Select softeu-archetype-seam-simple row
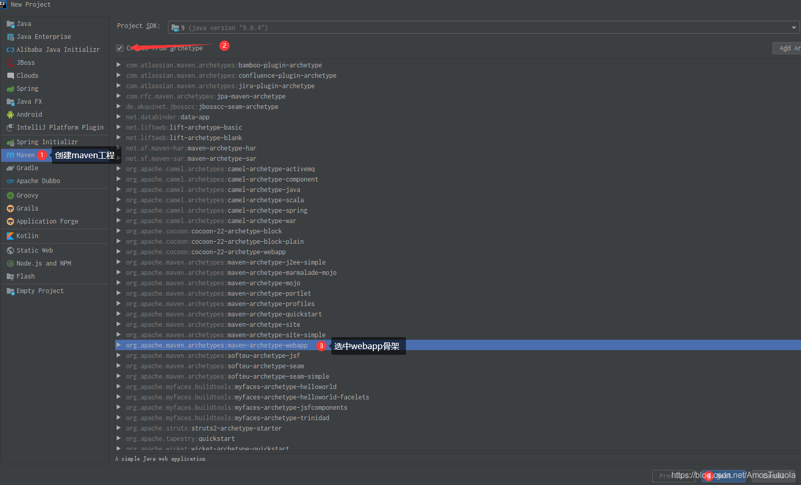Image resolution: width=801 pixels, height=485 pixels. (x=458, y=377)
